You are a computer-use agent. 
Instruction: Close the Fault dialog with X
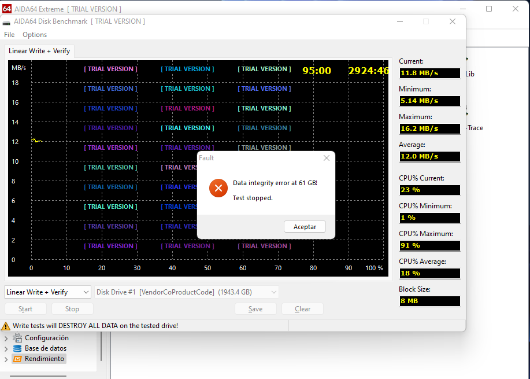(326, 158)
